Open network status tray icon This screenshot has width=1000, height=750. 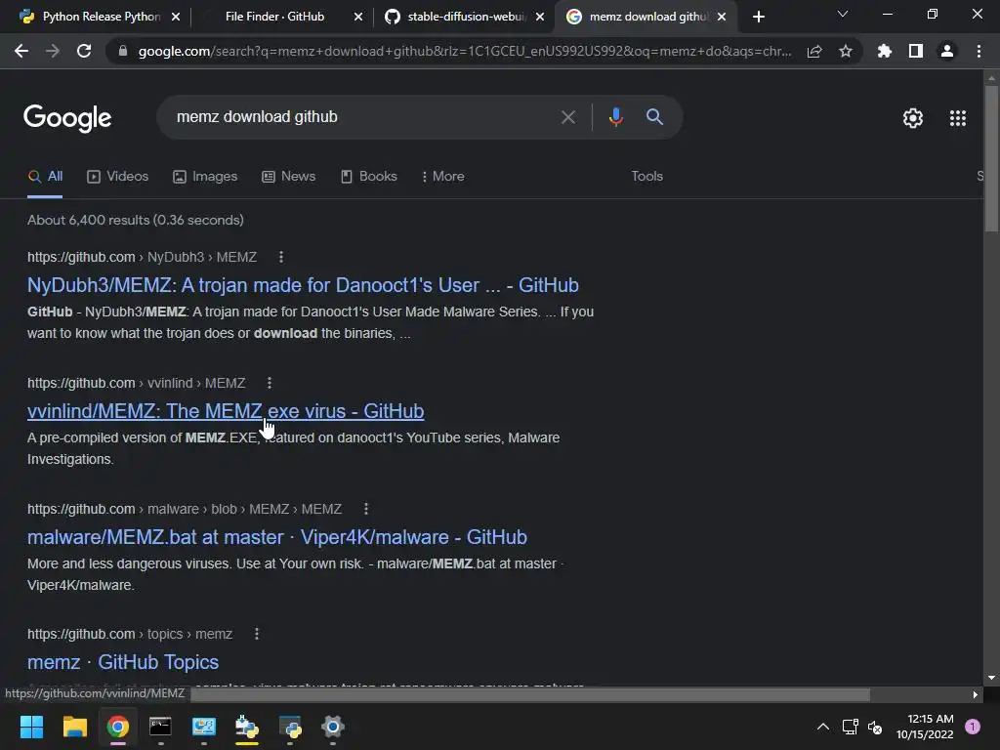[x=851, y=727]
